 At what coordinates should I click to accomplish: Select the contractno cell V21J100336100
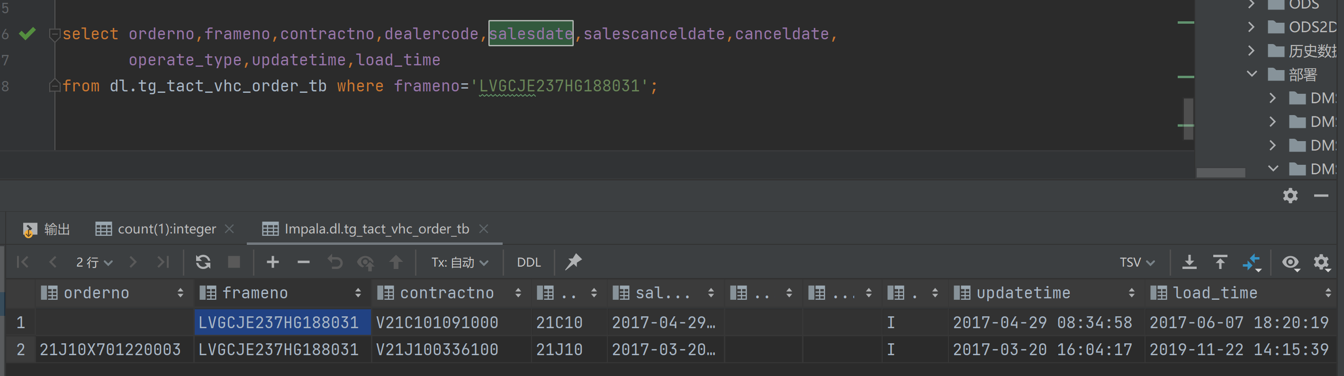[x=437, y=349]
